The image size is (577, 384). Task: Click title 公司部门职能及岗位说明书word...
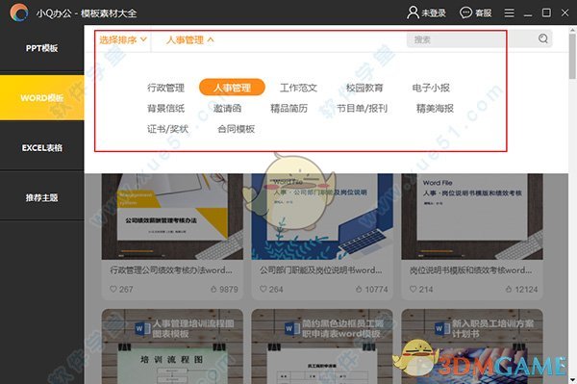[321, 270]
